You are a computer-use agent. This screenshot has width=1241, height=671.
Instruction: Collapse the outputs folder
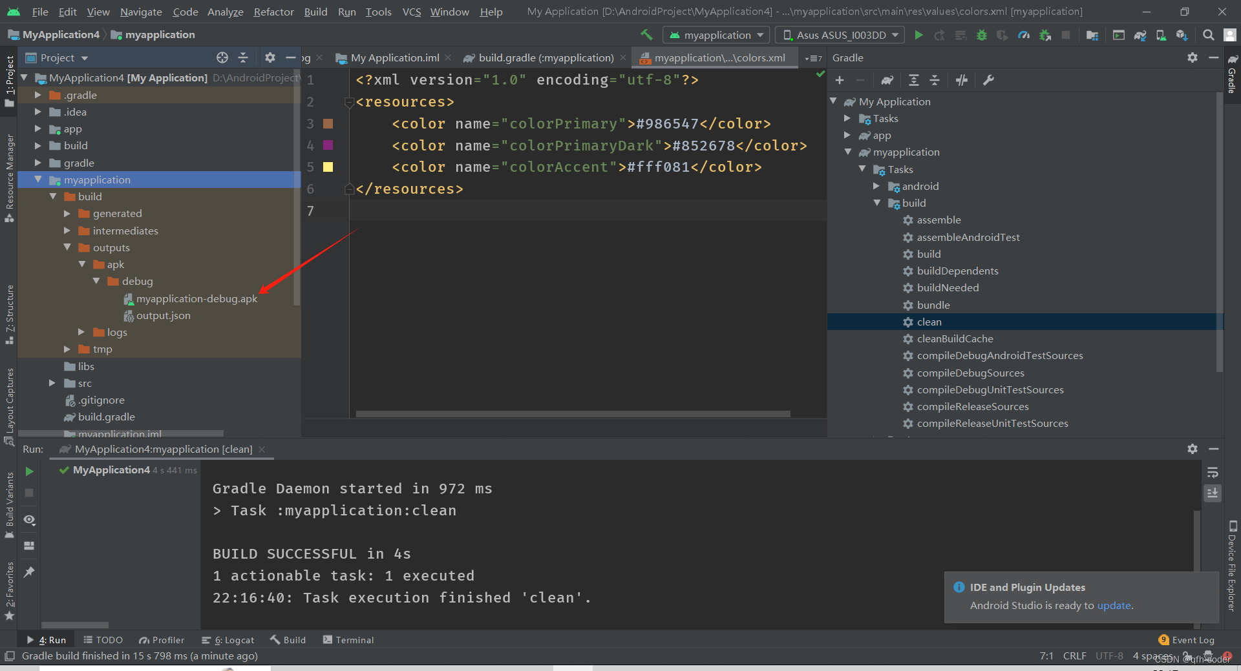coord(67,247)
